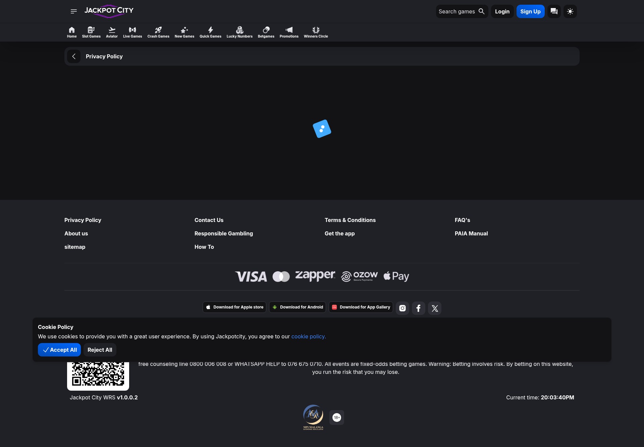
Task: Open the Contact Us footer link
Action: point(209,220)
